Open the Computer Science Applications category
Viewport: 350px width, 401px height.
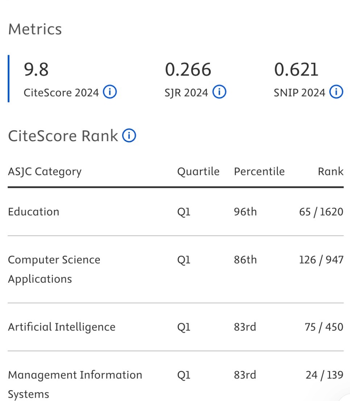tap(54, 269)
